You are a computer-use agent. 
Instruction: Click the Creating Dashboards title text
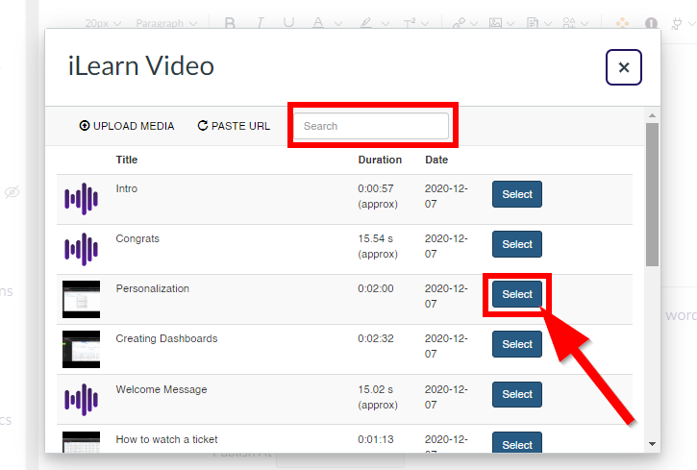click(166, 338)
